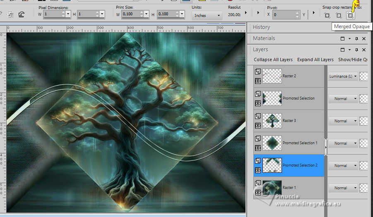
Task: Open the Materials panel header
Action: click(264, 38)
